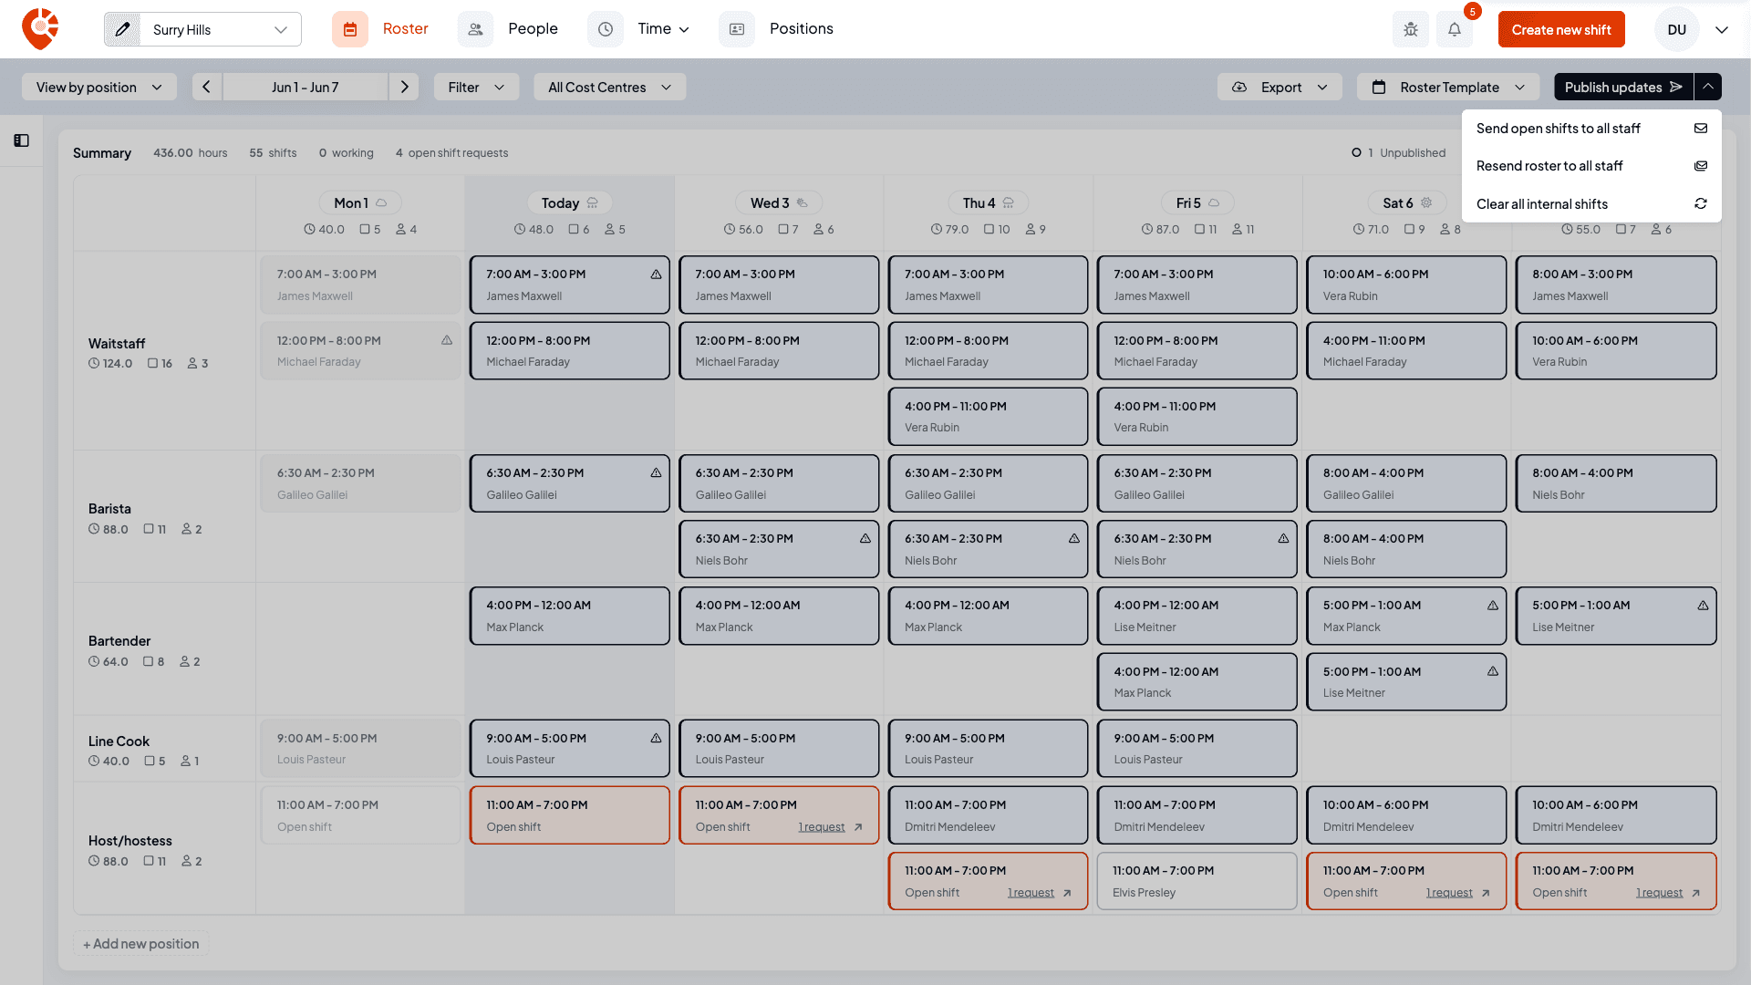The width and height of the screenshot is (1751, 985).
Task: Click refresh icon for Clear internal shifts
Action: 1701,203
